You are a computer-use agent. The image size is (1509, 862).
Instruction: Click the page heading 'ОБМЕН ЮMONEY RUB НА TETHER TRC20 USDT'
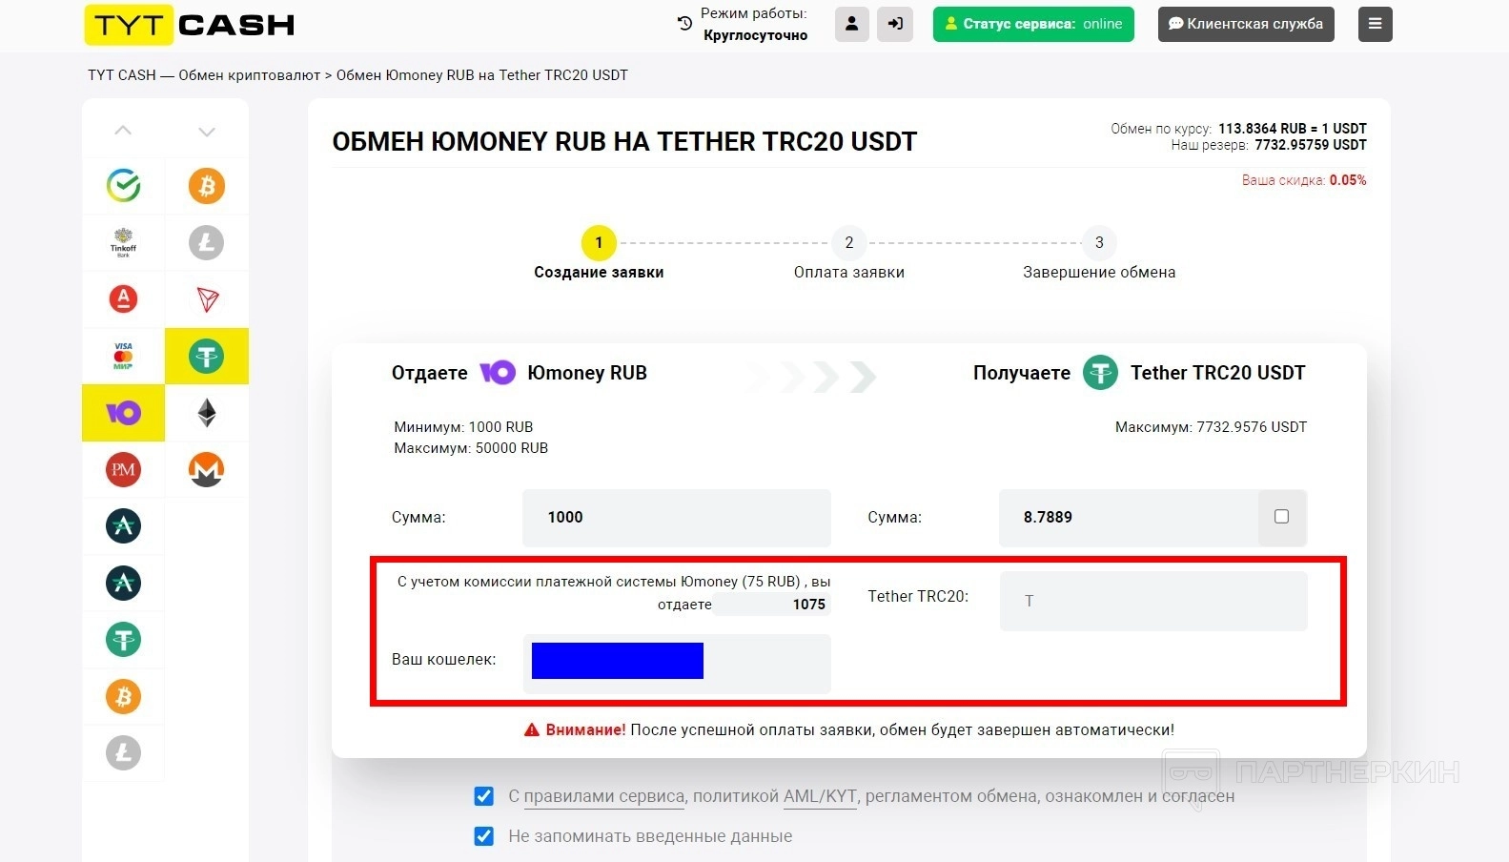(x=624, y=142)
